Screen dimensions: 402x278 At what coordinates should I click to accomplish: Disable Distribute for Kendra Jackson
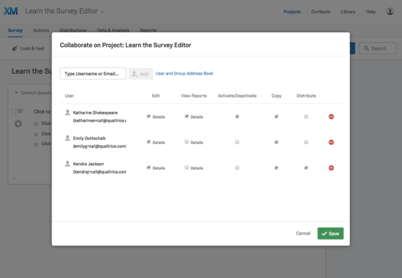click(x=306, y=168)
